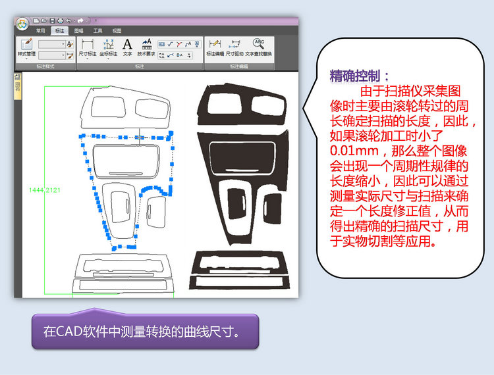Click the Undo arrow icon
The image size is (494, 375).
click(68, 21)
